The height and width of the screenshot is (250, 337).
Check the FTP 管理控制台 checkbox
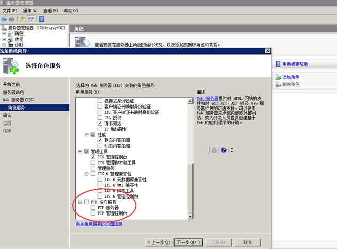point(93,213)
